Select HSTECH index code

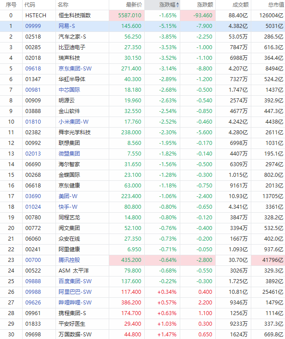pos(36,16)
